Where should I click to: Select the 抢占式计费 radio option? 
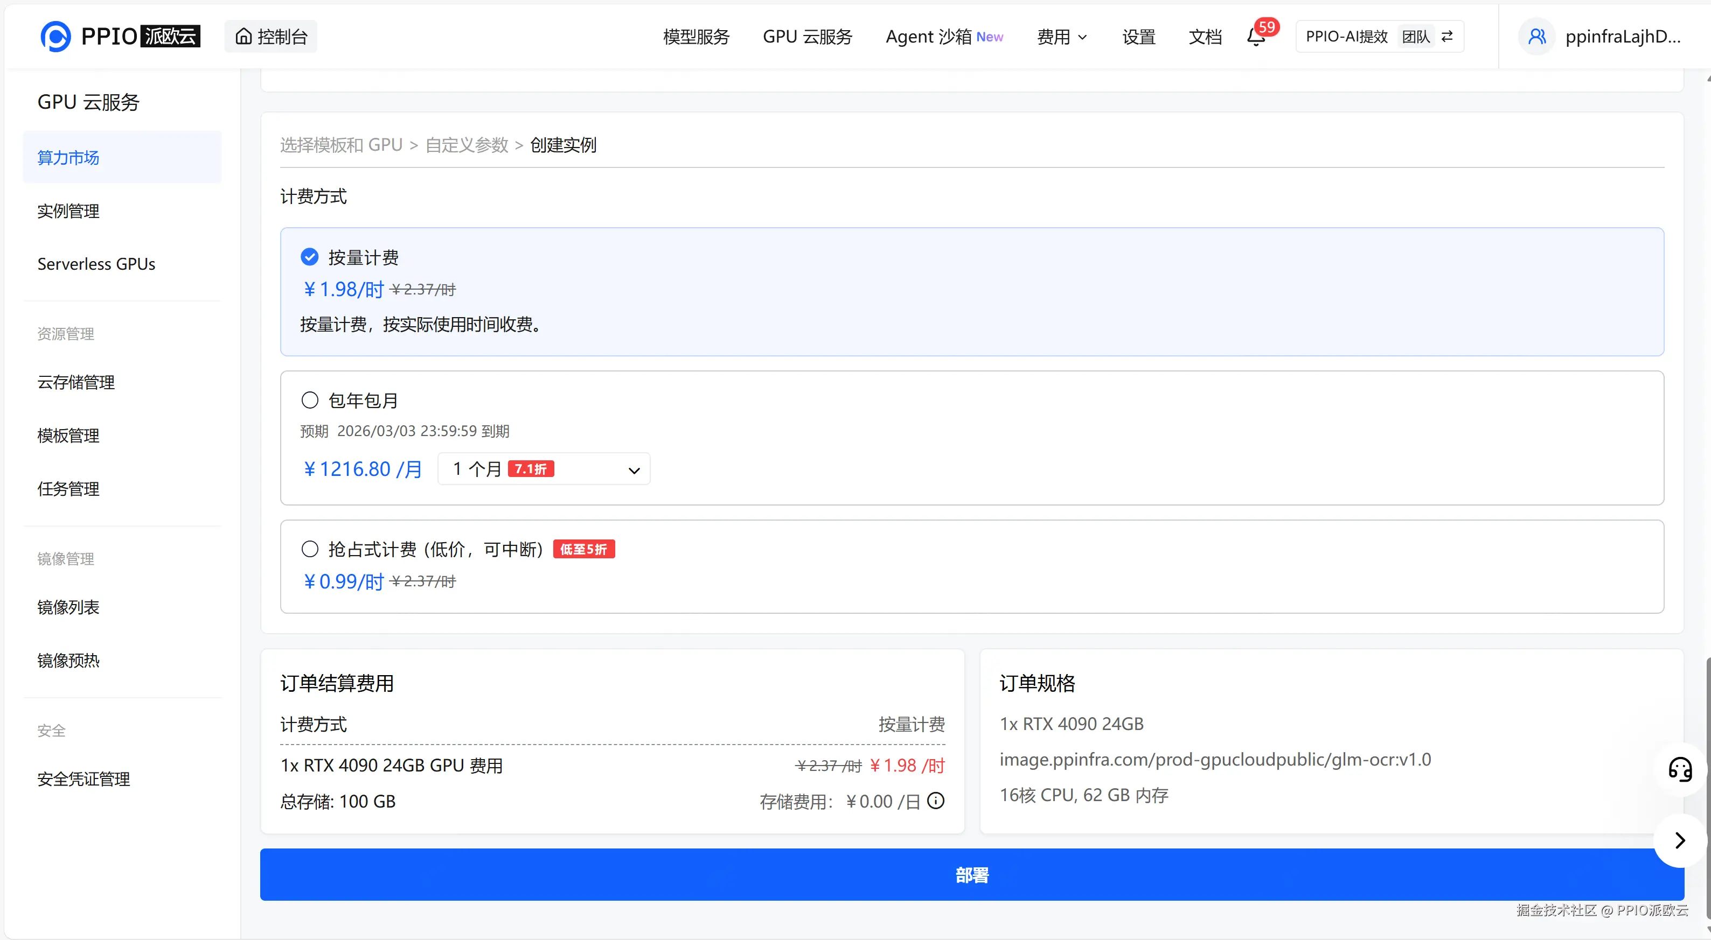[x=310, y=549]
